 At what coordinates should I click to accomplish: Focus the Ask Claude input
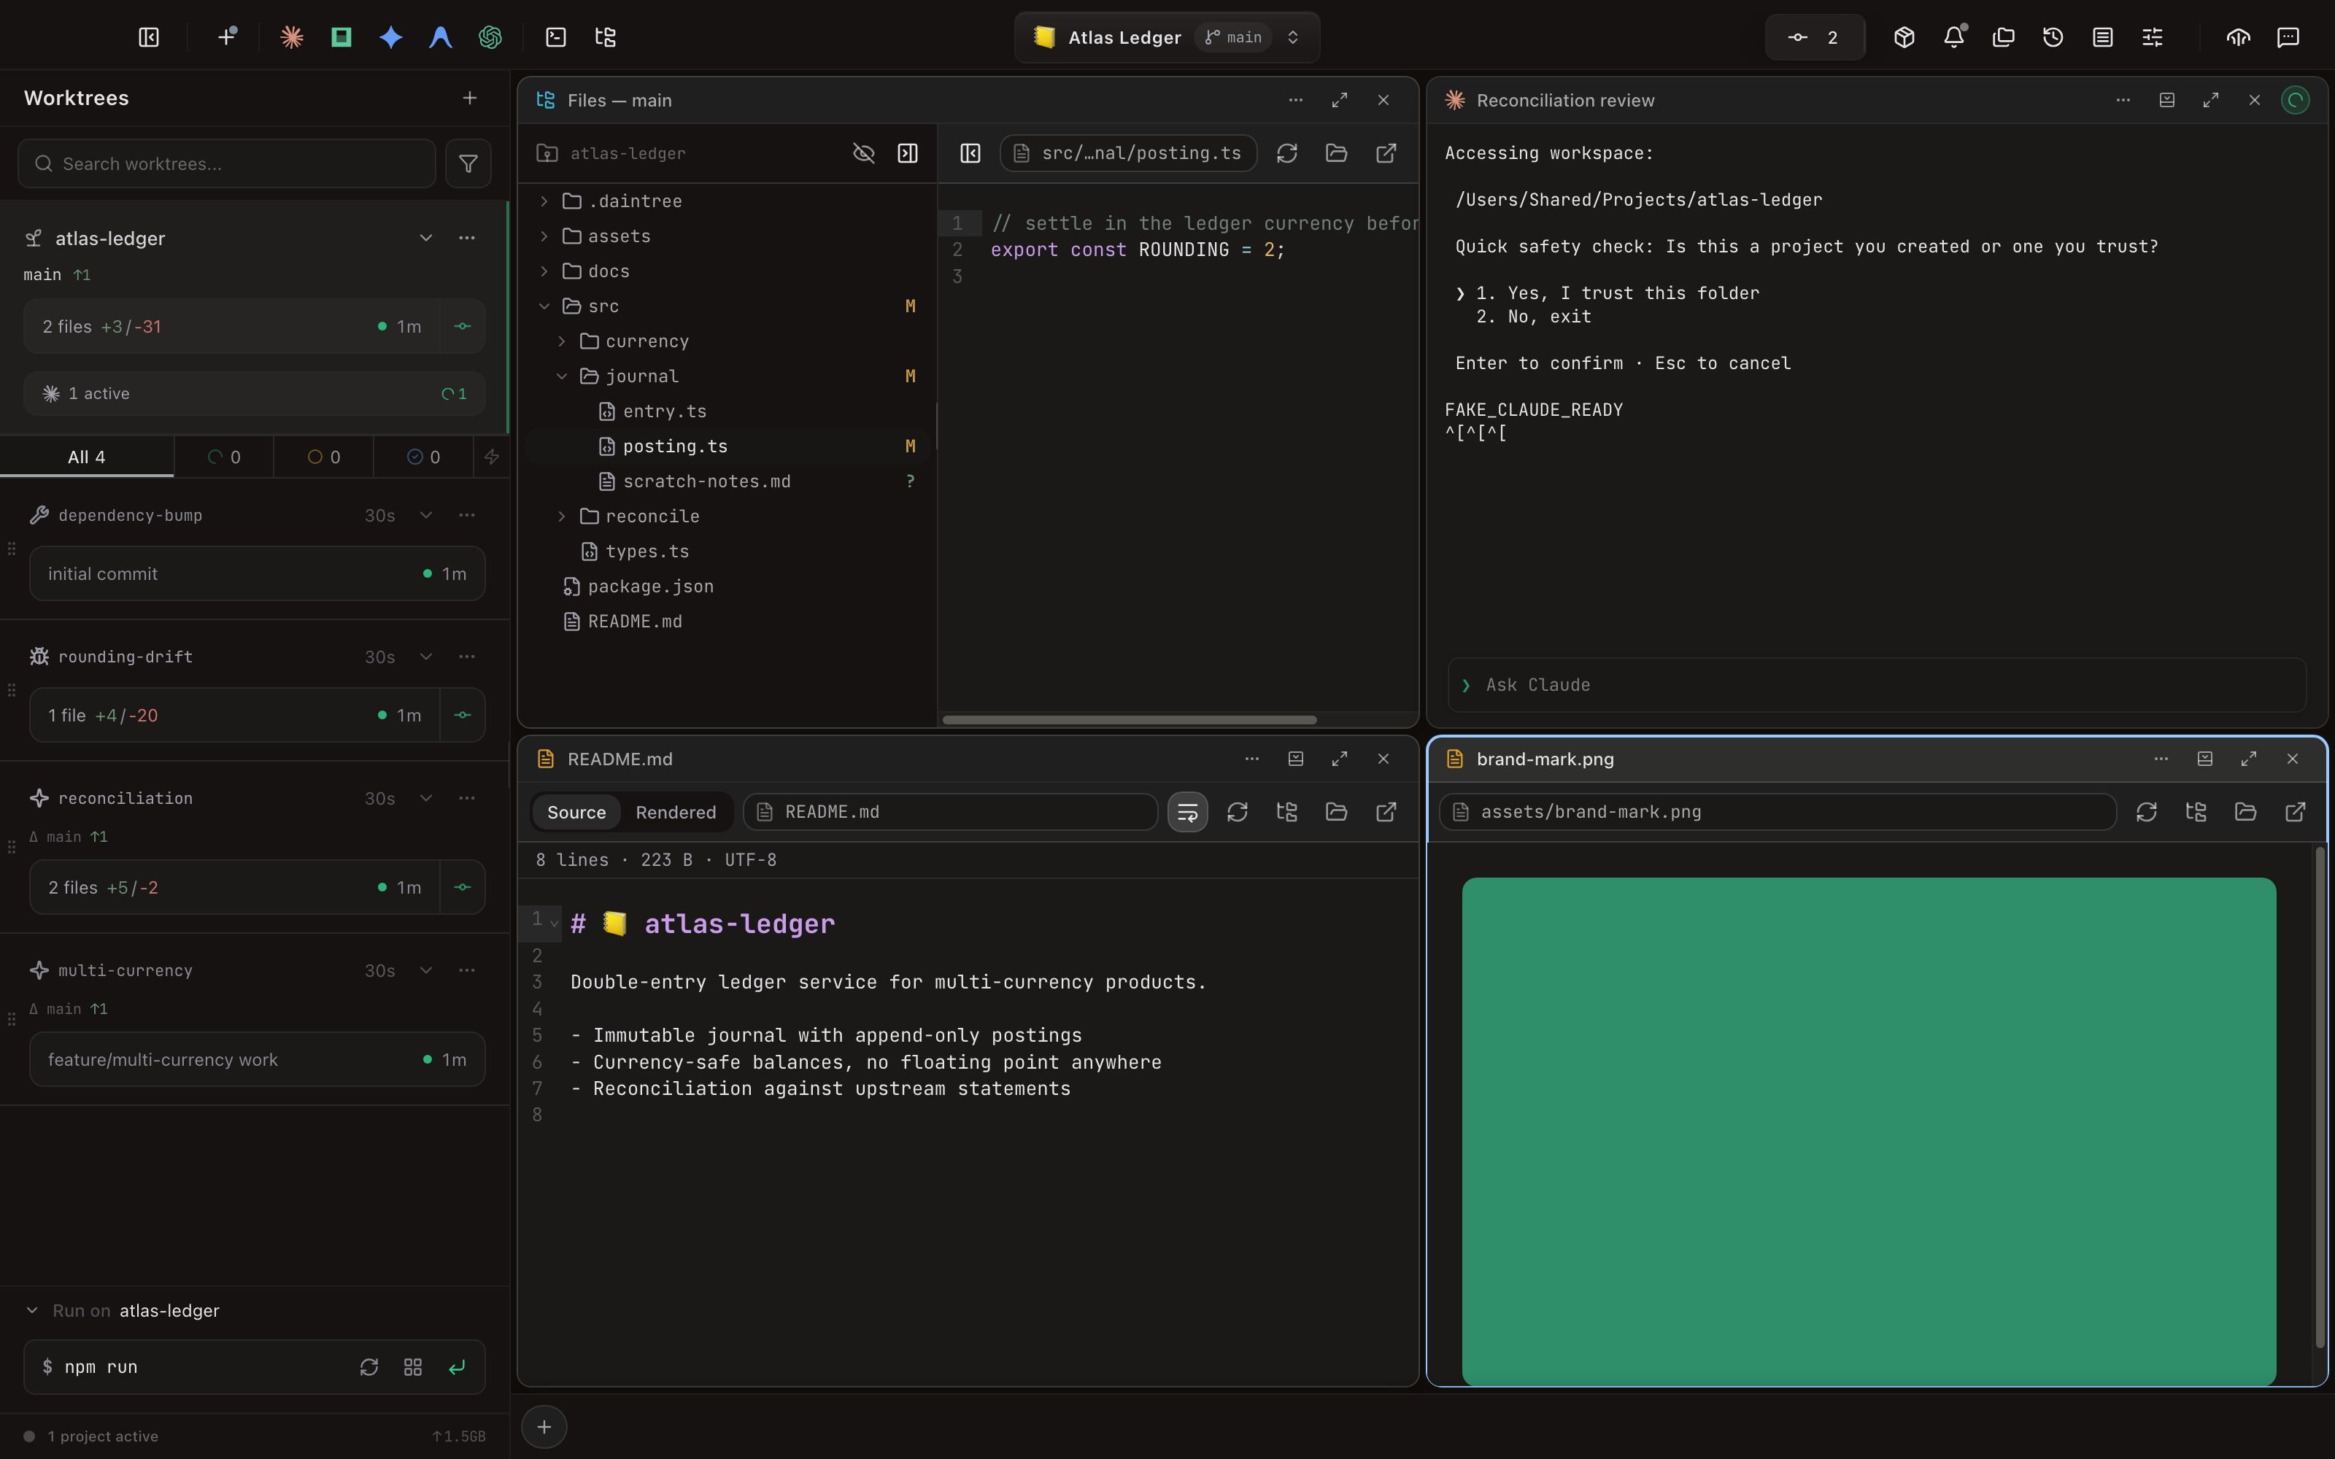coord(1877,685)
